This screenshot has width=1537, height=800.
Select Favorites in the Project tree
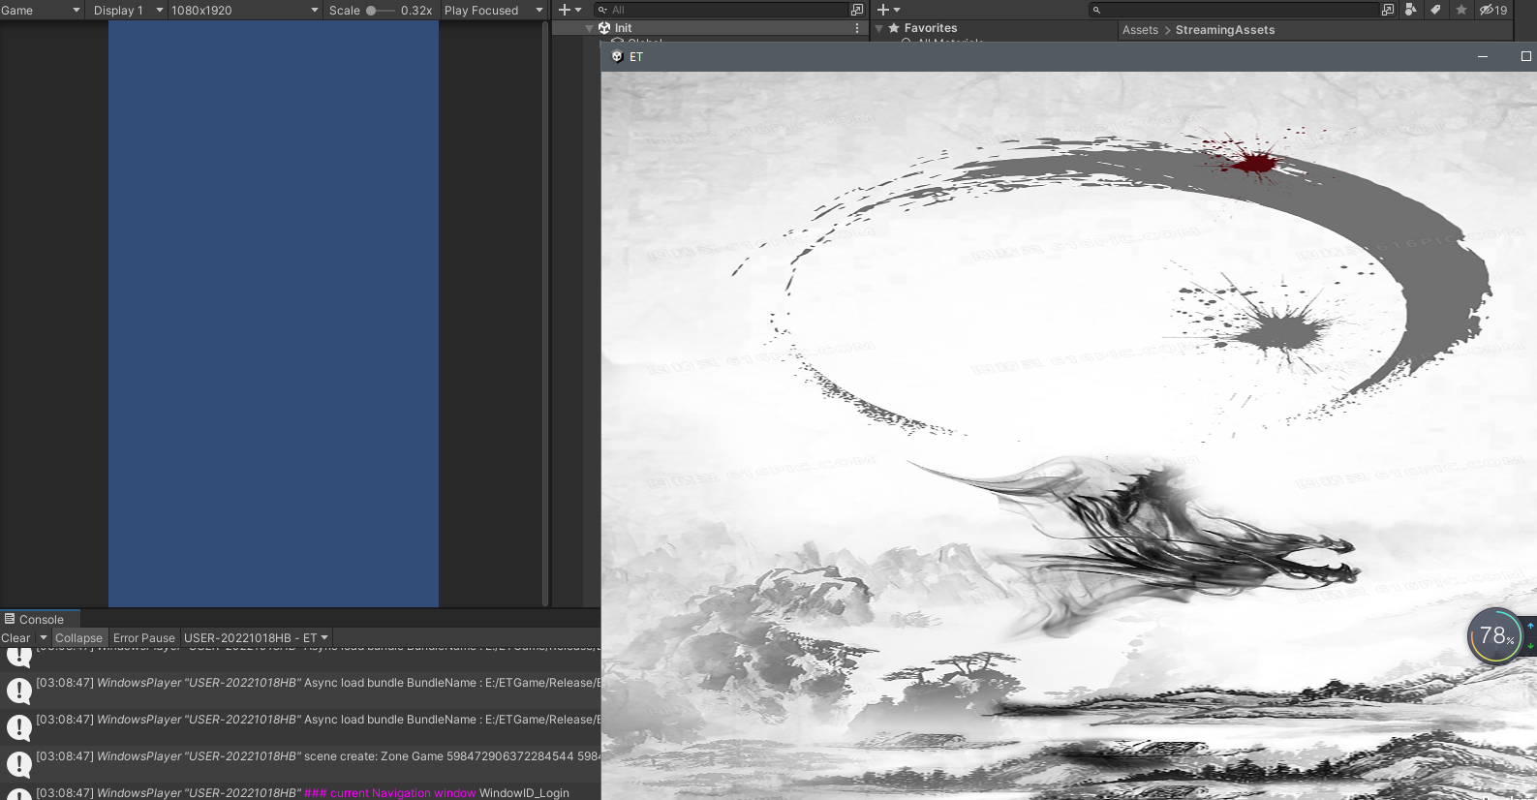(x=931, y=29)
